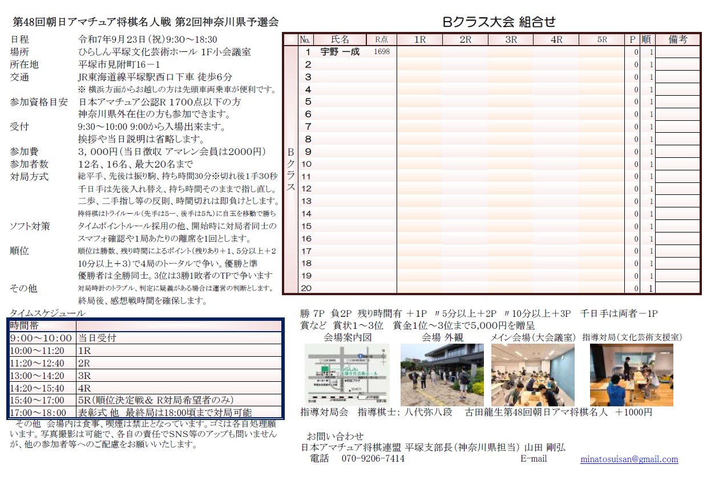Select player name 宇野 一成

coord(340,52)
